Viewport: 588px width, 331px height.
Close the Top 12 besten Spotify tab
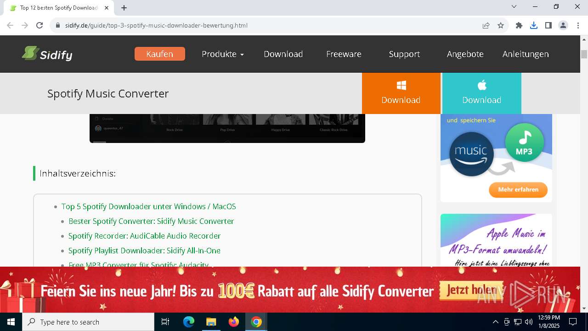107,8
